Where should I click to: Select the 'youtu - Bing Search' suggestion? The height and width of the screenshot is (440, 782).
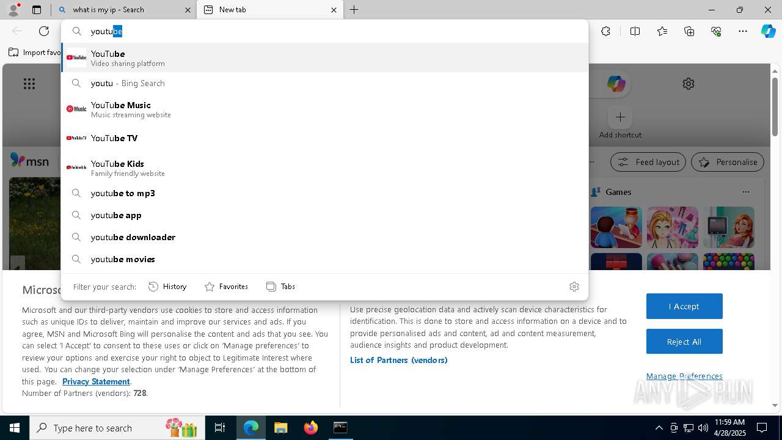[324, 83]
